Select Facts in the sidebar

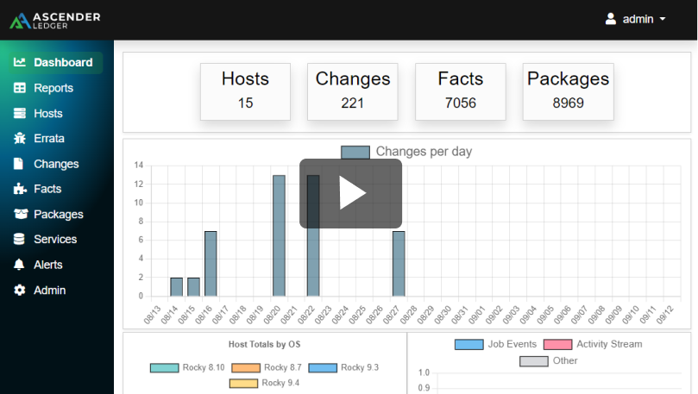coord(47,189)
